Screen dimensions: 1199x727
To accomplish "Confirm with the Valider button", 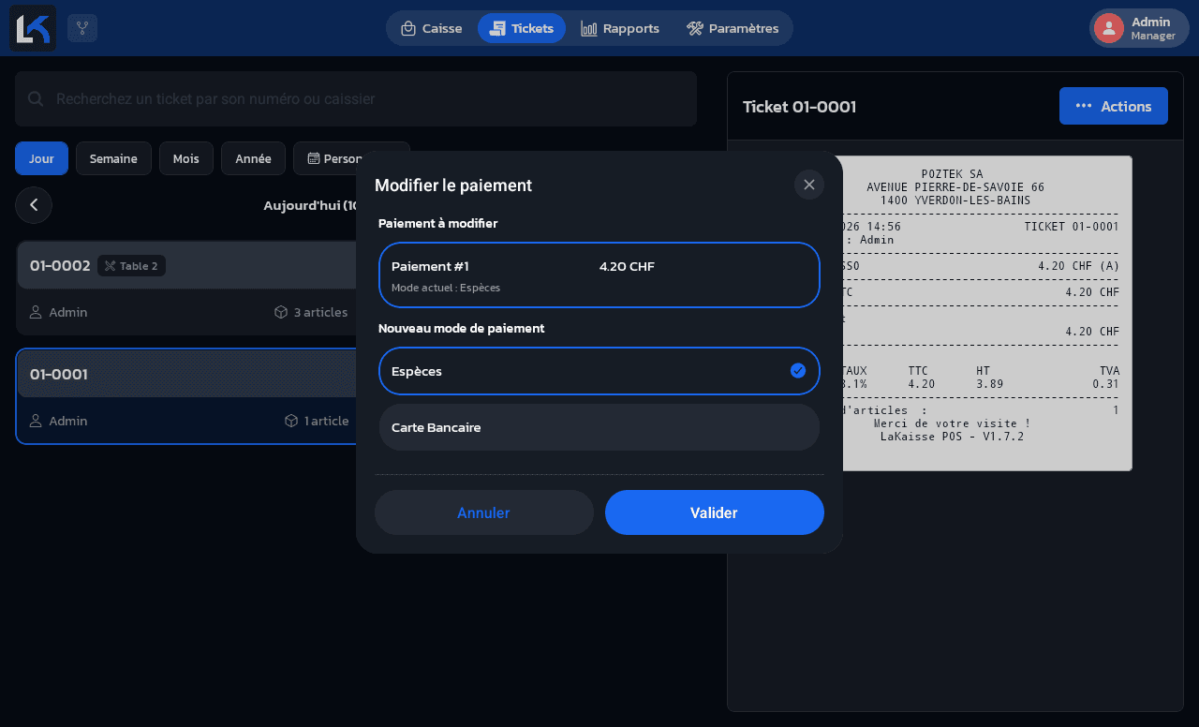I will 715,512.
